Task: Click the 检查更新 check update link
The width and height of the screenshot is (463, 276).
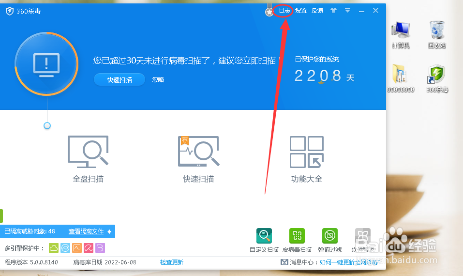Action: (x=172, y=262)
